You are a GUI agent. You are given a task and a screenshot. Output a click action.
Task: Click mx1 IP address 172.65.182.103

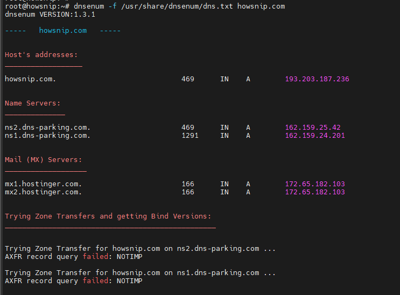315,184
